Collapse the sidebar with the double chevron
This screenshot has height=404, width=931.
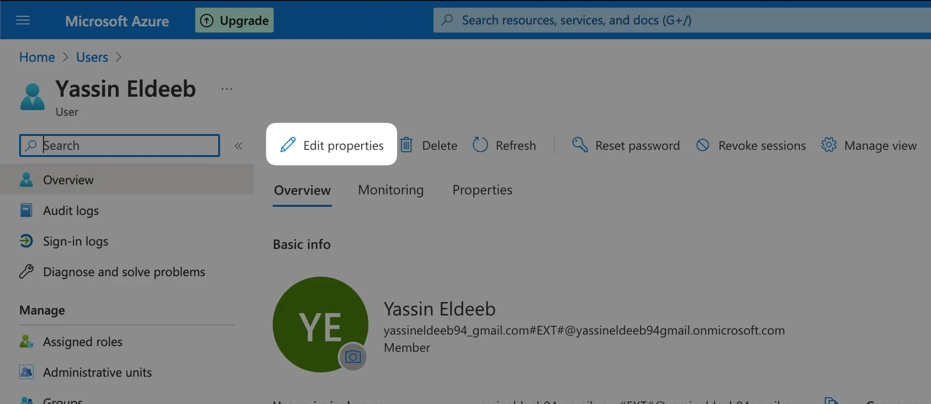238,146
